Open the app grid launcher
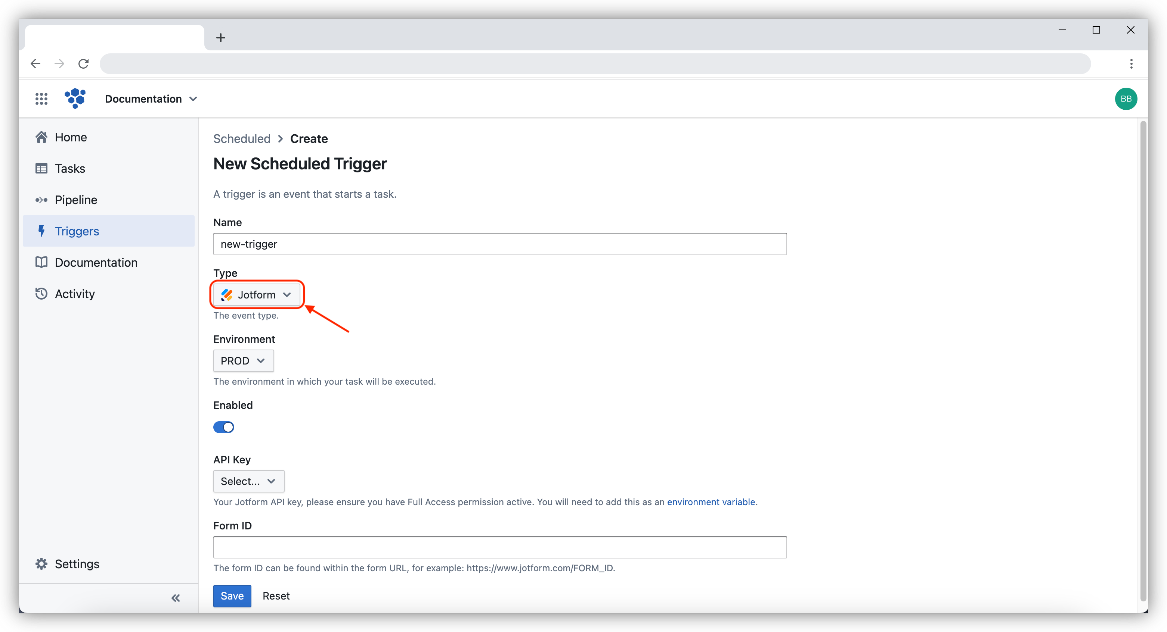Image resolution: width=1167 pixels, height=632 pixels. 41,98
